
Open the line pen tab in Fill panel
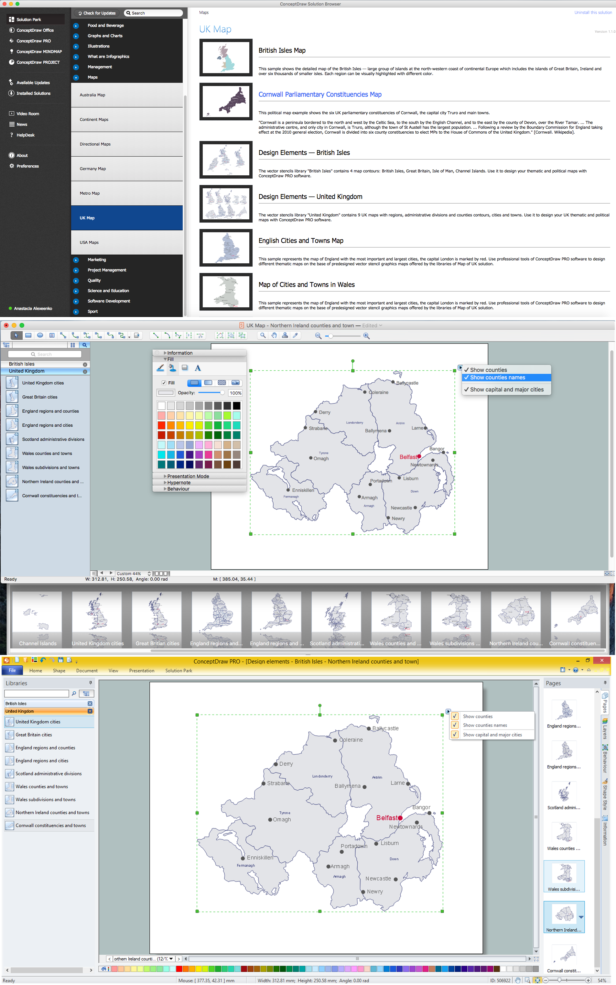(160, 368)
